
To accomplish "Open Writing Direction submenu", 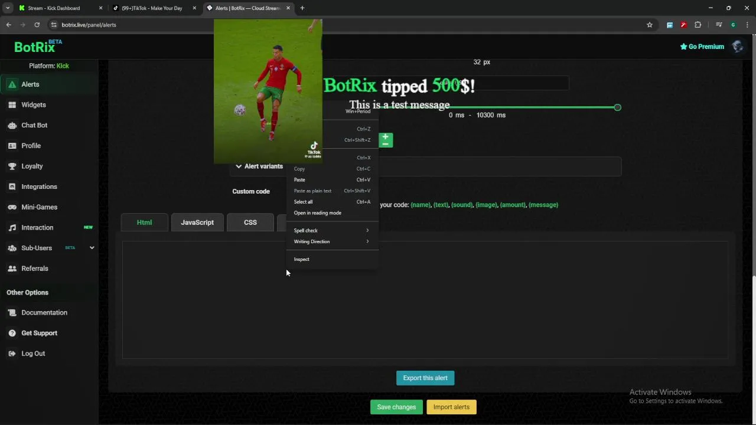I will pos(332,241).
